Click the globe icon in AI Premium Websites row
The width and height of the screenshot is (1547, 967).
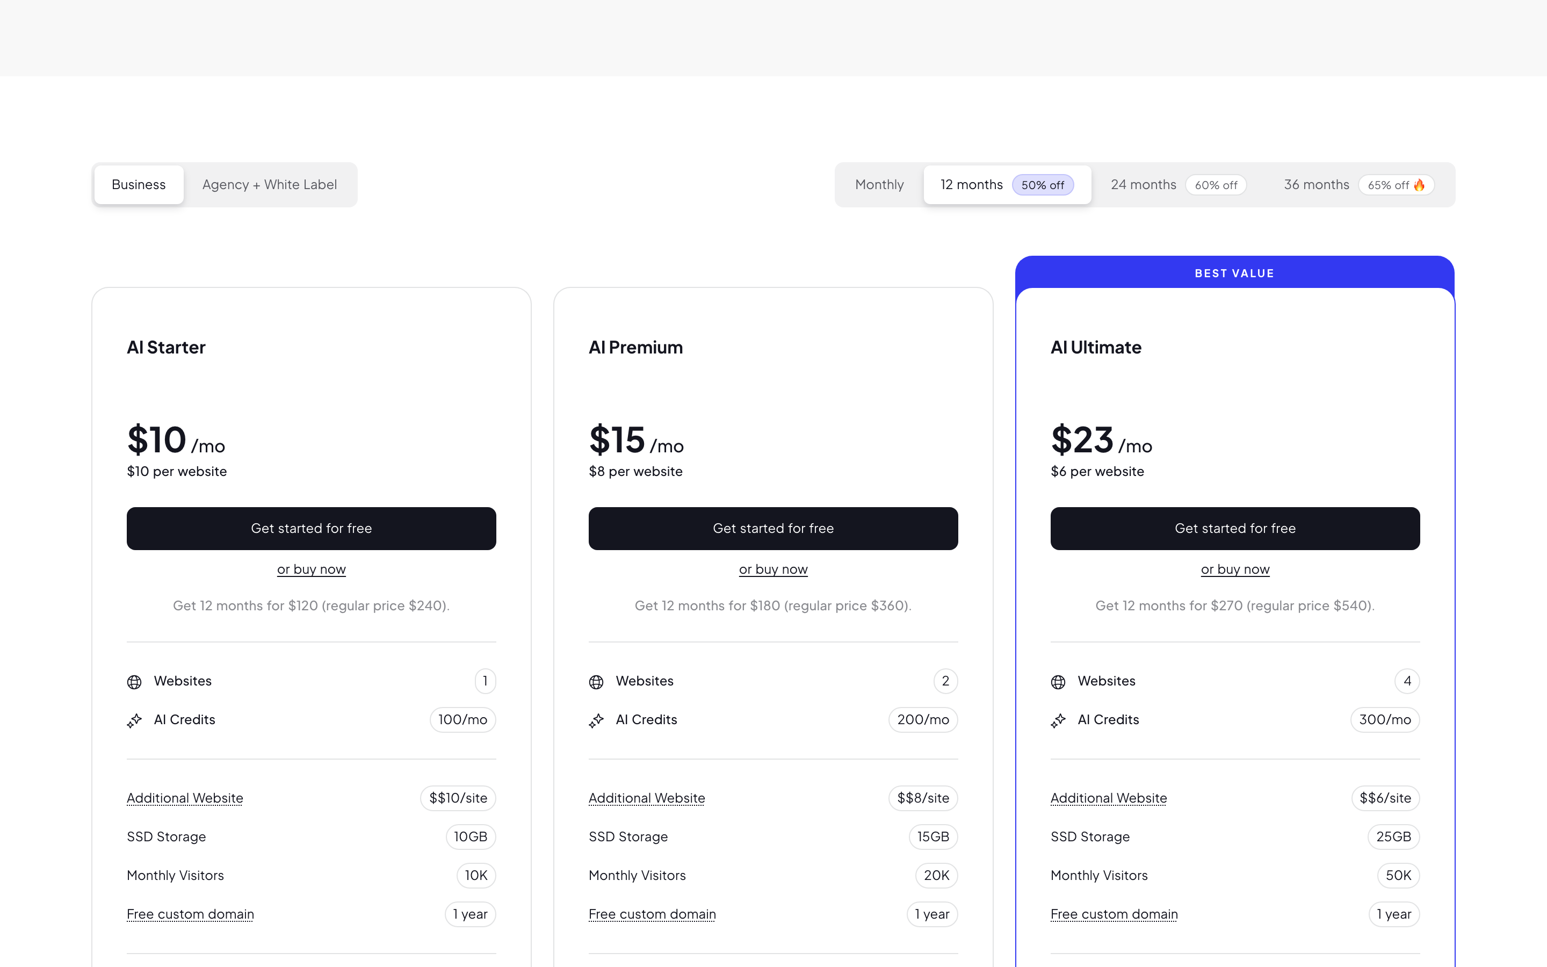tap(596, 682)
